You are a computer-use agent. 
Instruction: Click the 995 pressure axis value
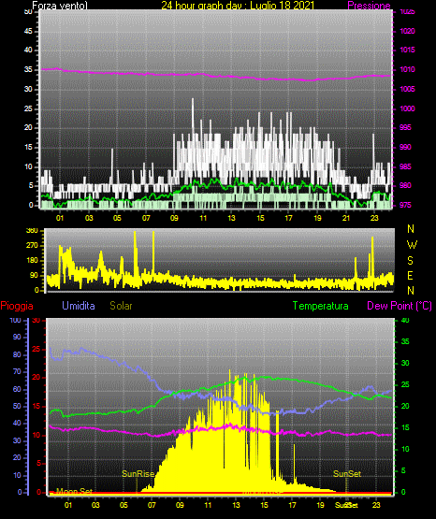point(406,127)
